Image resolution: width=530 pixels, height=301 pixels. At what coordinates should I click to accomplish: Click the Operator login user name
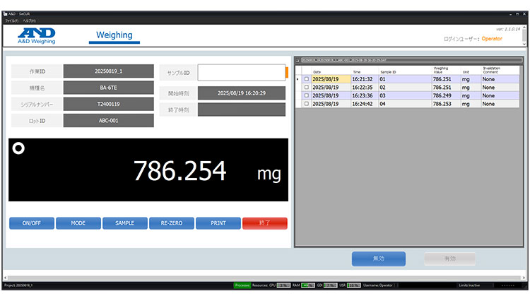pyautogui.click(x=492, y=39)
